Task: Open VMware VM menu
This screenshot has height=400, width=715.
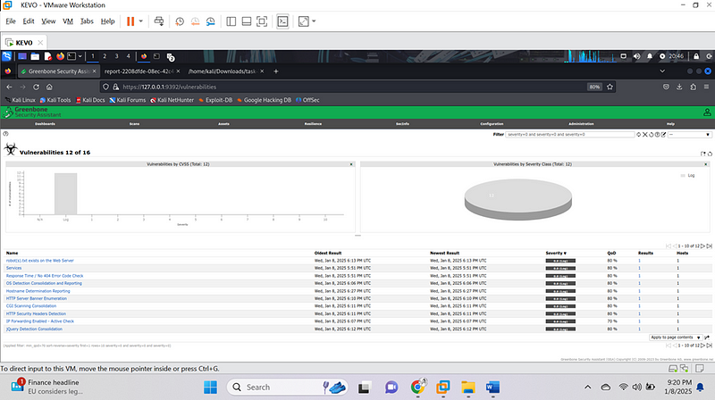Action: (68, 21)
